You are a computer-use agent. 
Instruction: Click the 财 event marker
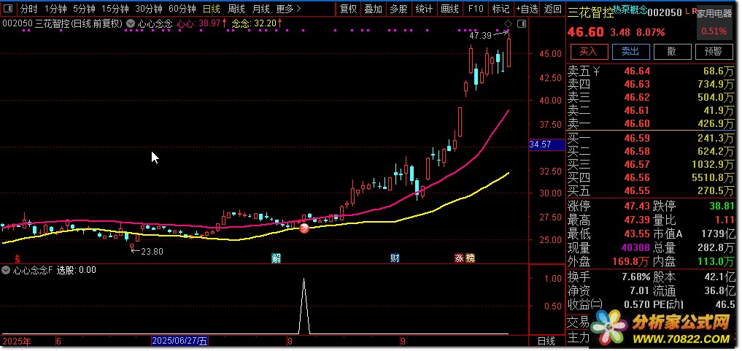tap(395, 258)
